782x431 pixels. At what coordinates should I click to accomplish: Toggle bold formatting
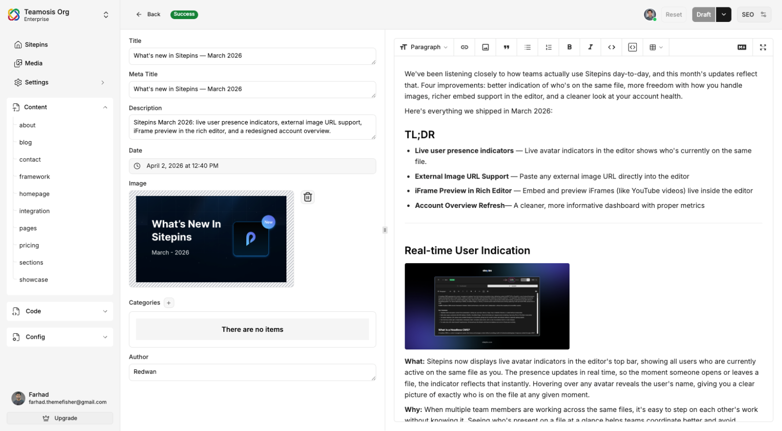(x=569, y=47)
